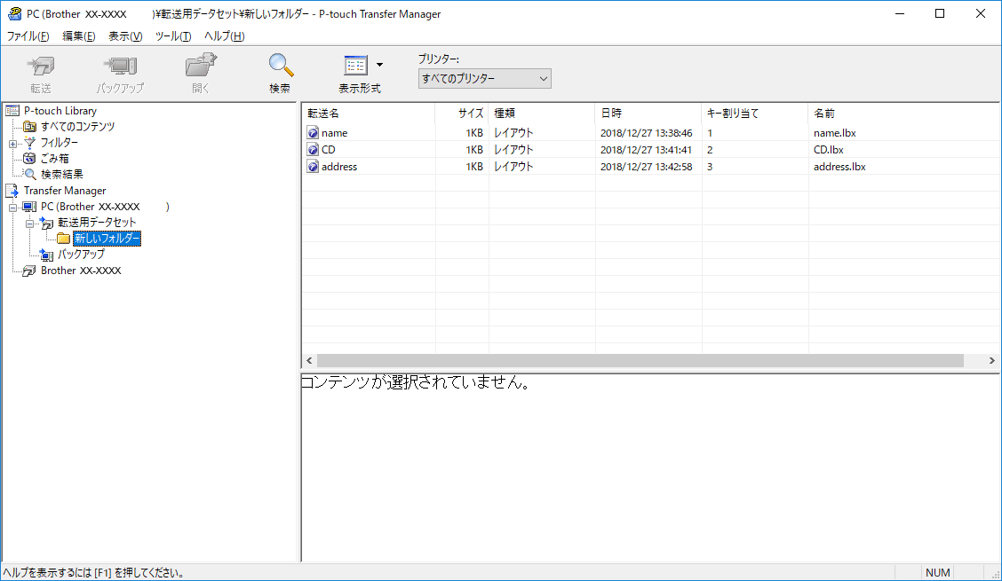Click the Backup (バックアップ) toolbar icon
The width and height of the screenshot is (1002, 581).
pyautogui.click(x=120, y=67)
